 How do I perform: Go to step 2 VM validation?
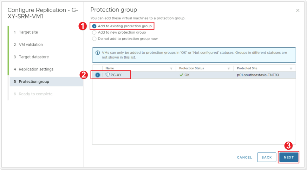point(28,45)
